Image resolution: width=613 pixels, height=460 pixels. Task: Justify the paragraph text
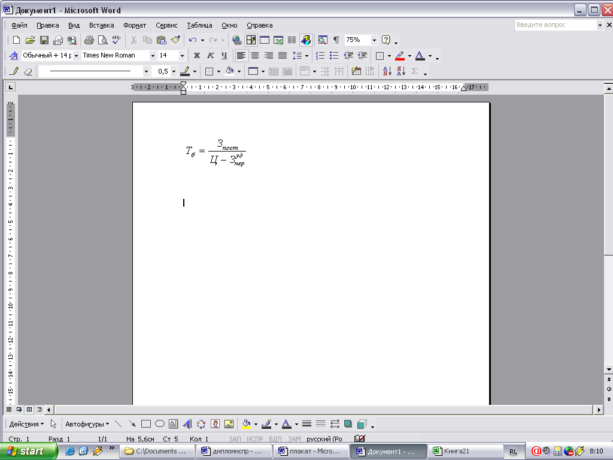(283, 56)
